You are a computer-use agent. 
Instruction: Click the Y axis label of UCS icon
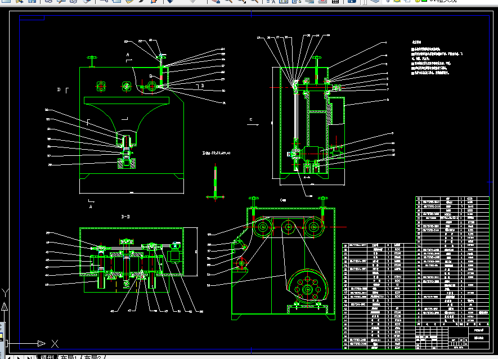pyautogui.click(x=5, y=293)
